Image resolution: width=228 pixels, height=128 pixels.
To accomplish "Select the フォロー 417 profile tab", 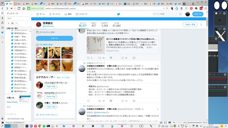I will point(94,25).
